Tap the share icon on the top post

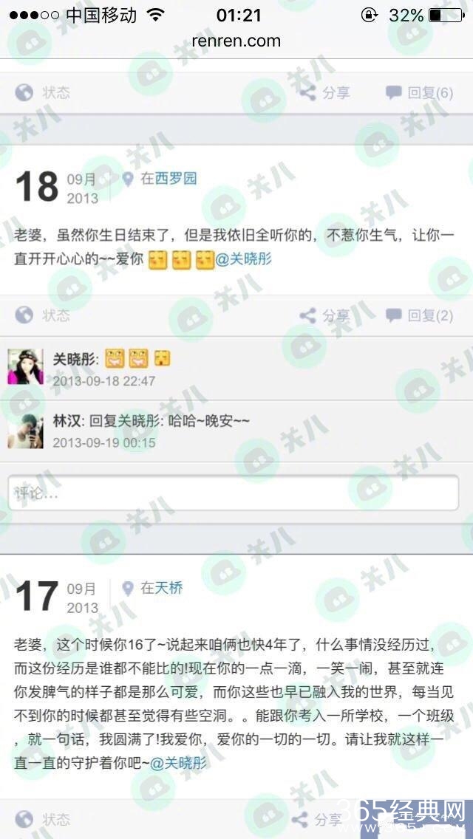pyautogui.click(x=307, y=92)
